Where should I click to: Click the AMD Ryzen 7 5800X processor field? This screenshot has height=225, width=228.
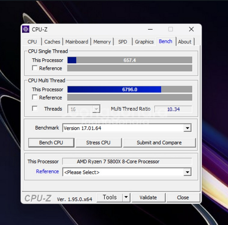pyautogui.click(x=127, y=161)
